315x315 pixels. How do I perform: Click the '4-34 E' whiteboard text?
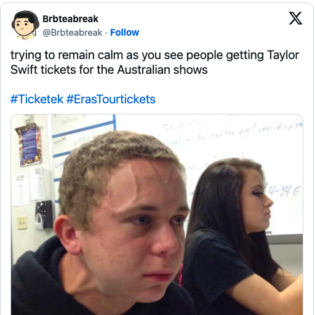[284, 193]
